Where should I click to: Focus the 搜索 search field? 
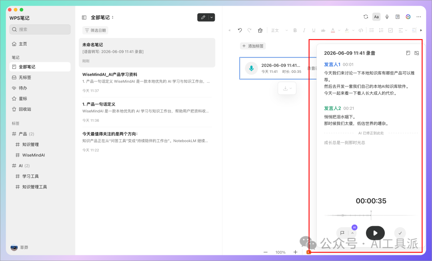tap(40, 30)
